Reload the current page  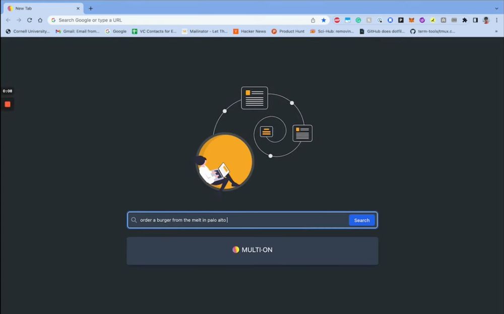coord(30,20)
